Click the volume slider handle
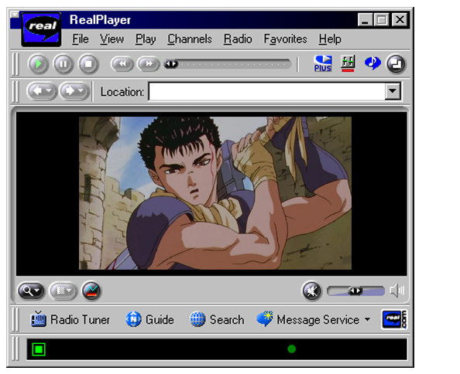The height and width of the screenshot is (374, 460). pyautogui.click(x=355, y=291)
